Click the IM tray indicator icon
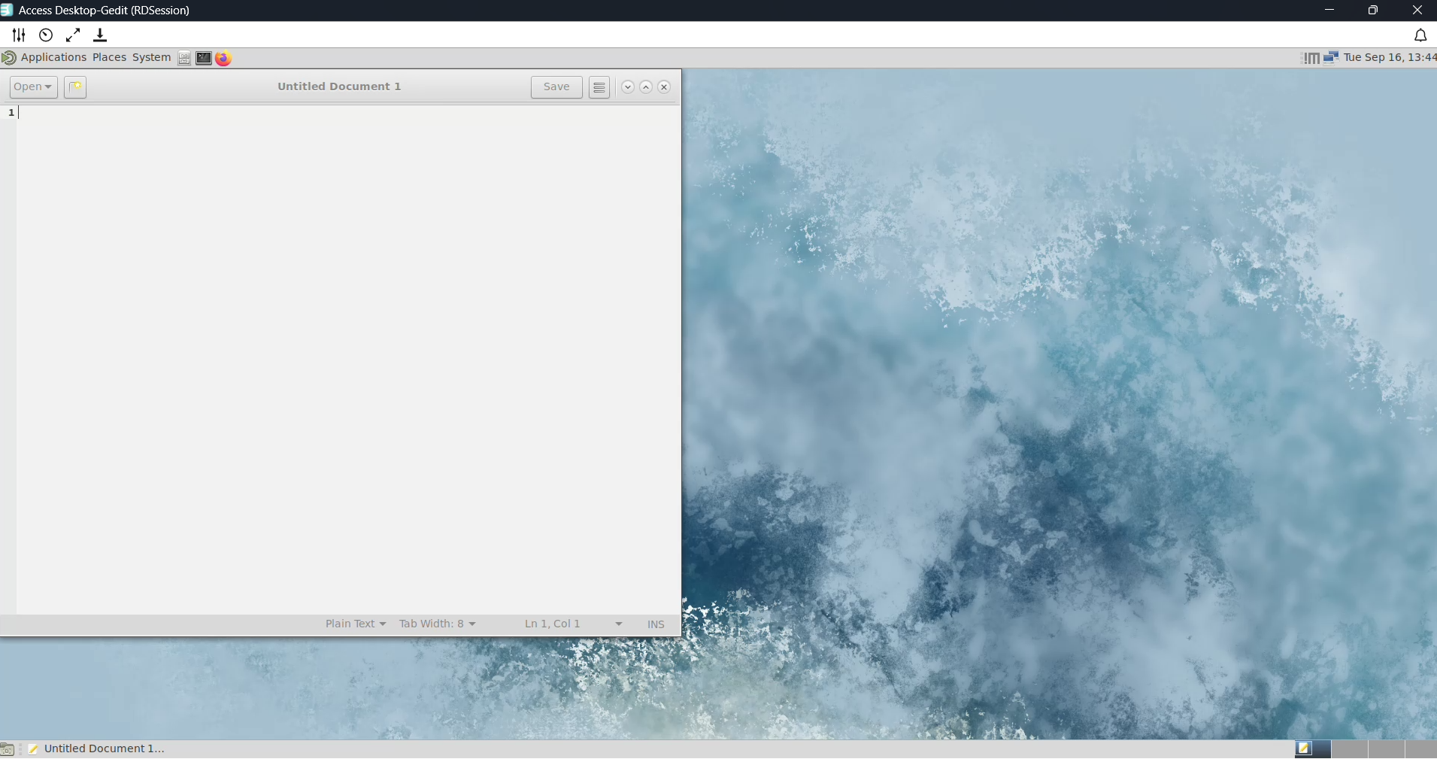Viewport: 1437px width, 759px height. (1311, 58)
